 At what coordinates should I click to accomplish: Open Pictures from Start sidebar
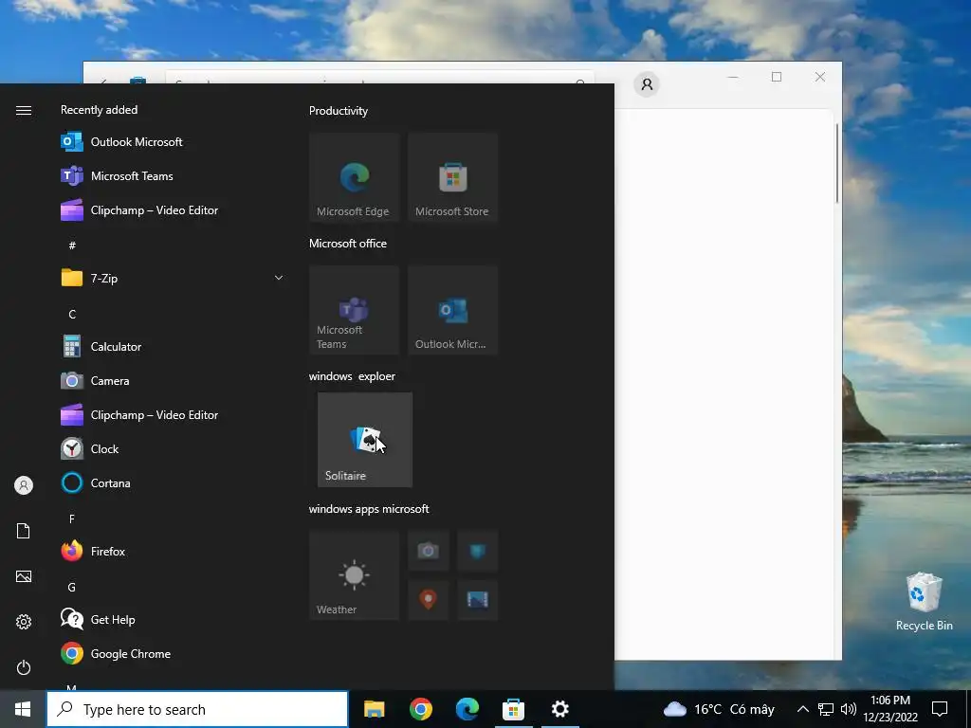pos(24,576)
